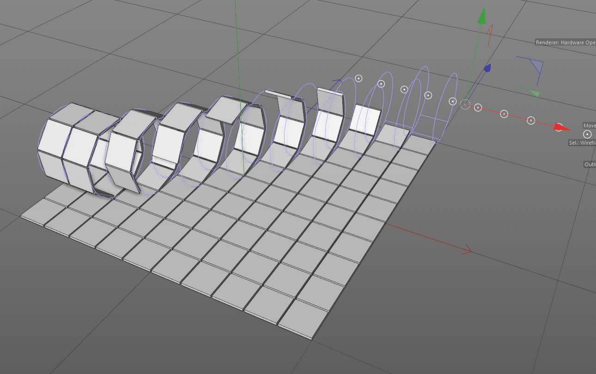Click the gizmo origin circle

[465, 105]
